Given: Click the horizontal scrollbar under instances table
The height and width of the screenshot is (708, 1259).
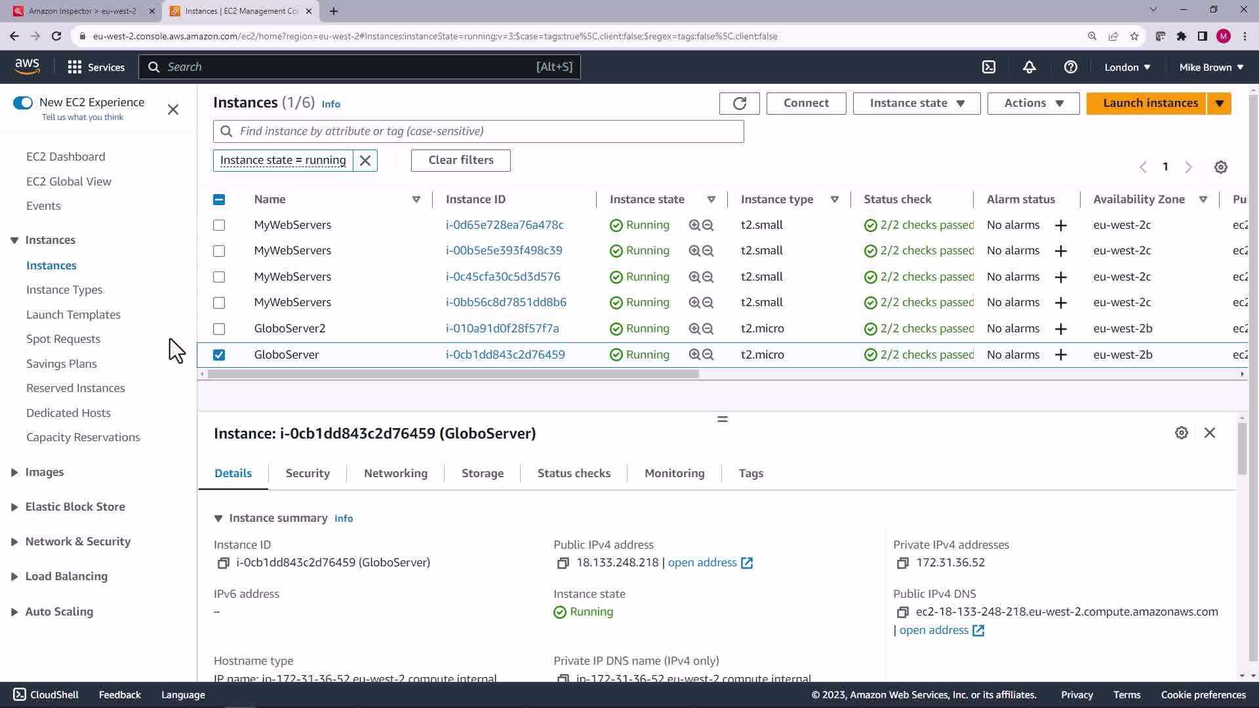Looking at the screenshot, I should click(x=452, y=374).
